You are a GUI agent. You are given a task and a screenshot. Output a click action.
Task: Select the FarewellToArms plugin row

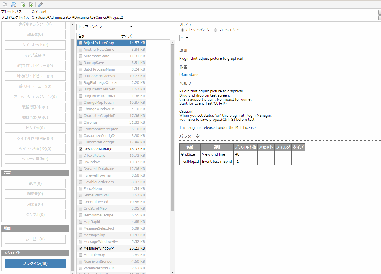tap(111, 175)
